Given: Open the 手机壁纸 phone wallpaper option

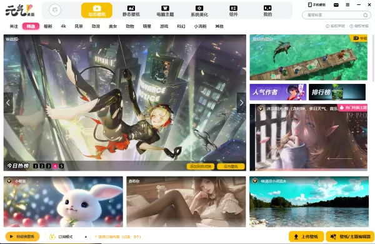Looking at the screenshot, I should tap(317, 5).
